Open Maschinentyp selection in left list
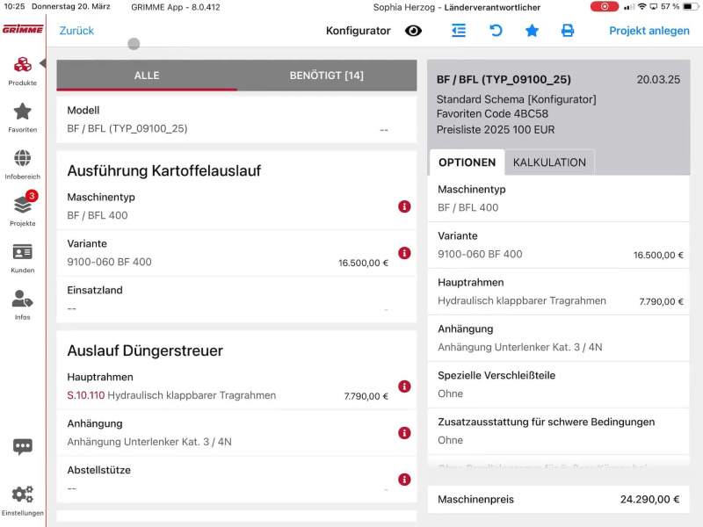Image resolution: width=703 pixels, height=527 pixels. (236, 206)
